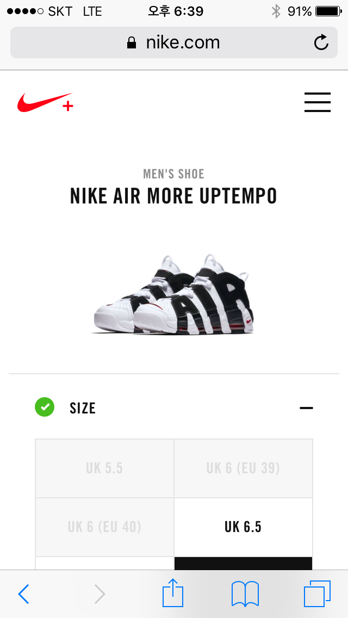Image resolution: width=348 pixels, height=618 pixels.
Task: Tap the SIZE section header label
Action: pyautogui.click(x=83, y=409)
